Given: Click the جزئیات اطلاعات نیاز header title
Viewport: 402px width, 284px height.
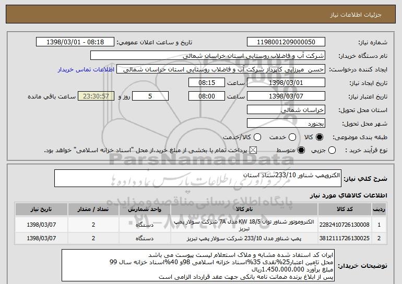Looking at the screenshot, I should [x=356, y=15].
